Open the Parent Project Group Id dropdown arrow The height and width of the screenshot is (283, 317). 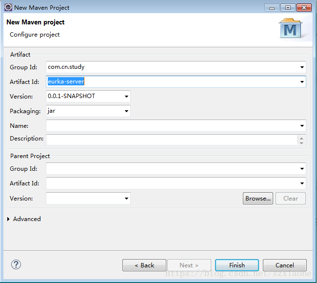(302, 169)
